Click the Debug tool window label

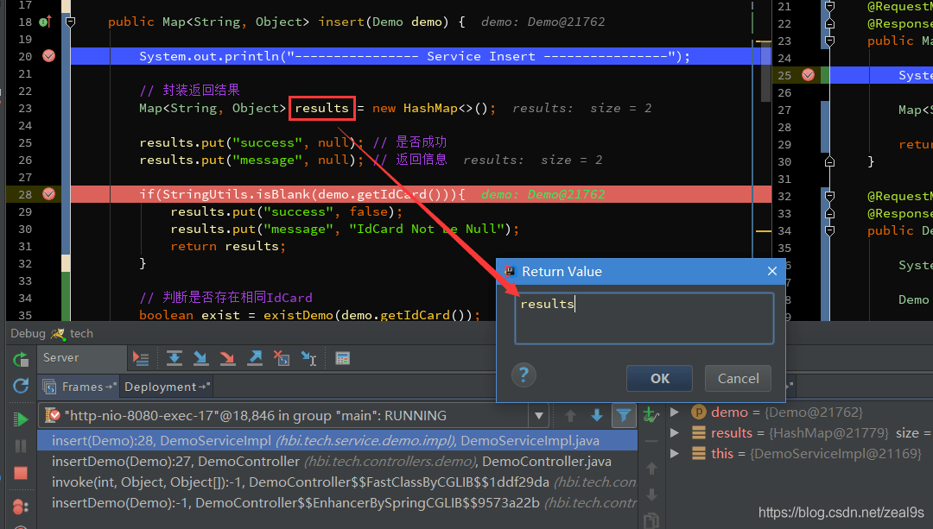tap(28, 333)
